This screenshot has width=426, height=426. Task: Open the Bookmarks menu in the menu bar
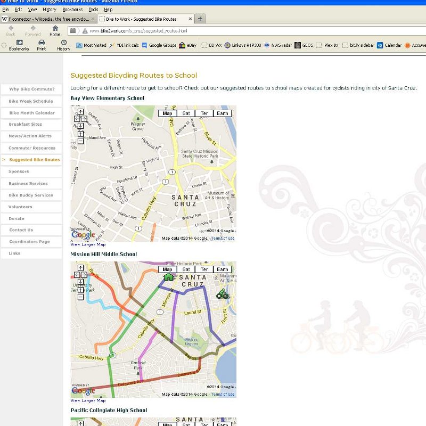click(72, 10)
